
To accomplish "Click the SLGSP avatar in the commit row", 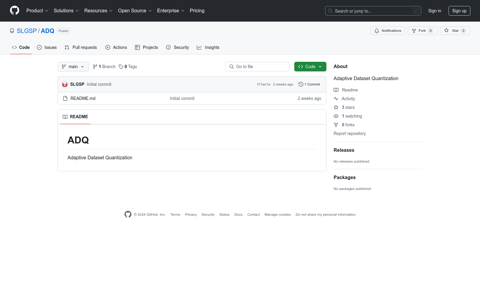I will pos(65,84).
